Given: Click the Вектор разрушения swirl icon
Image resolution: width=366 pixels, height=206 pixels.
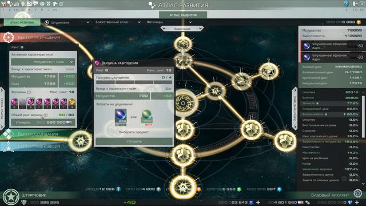Looking at the screenshot, I should pyautogui.click(x=9, y=37).
